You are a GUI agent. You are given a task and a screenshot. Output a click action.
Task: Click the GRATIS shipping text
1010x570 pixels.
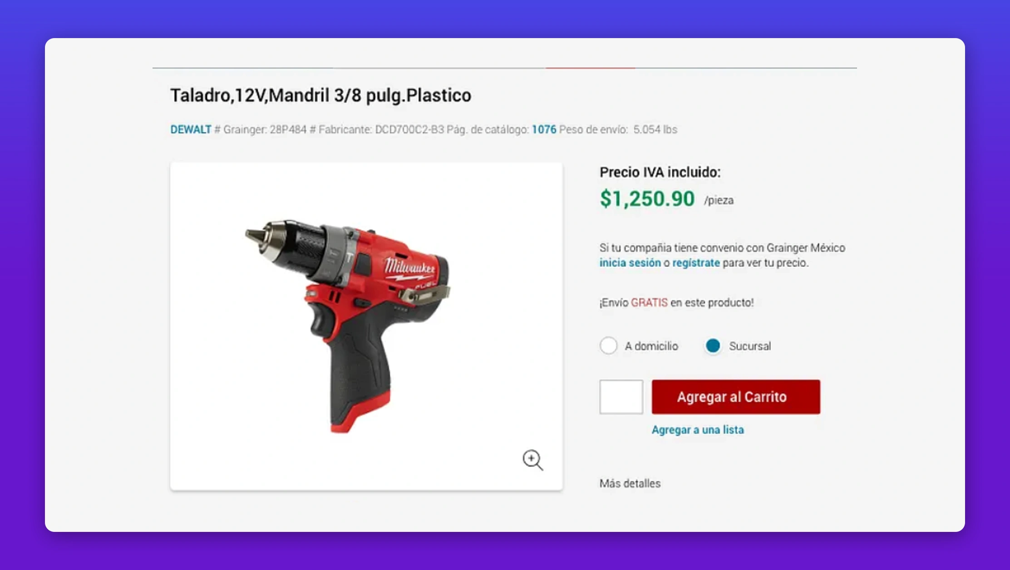click(x=649, y=302)
